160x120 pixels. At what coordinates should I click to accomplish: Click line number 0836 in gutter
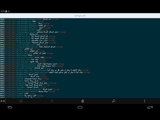(x=2, y=19)
